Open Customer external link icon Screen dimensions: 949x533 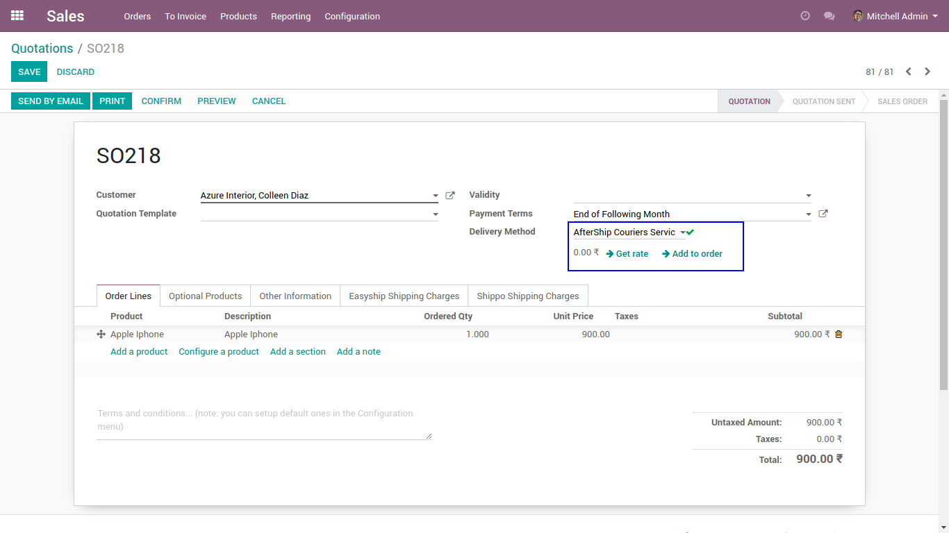pos(450,196)
